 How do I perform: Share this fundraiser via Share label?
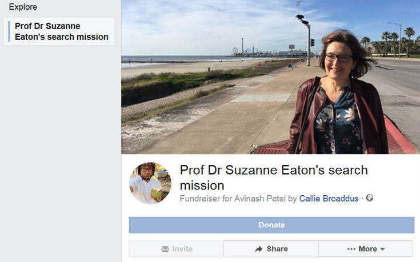[277, 249]
